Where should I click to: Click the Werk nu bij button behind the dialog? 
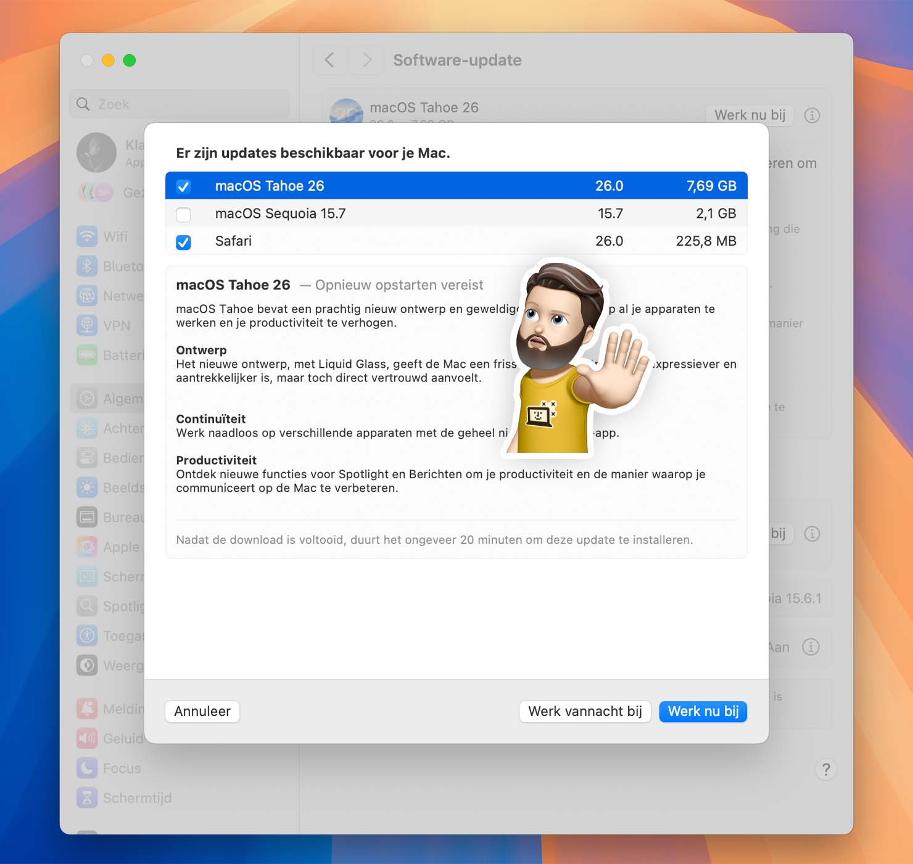pyautogui.click(x=750, y=115)
